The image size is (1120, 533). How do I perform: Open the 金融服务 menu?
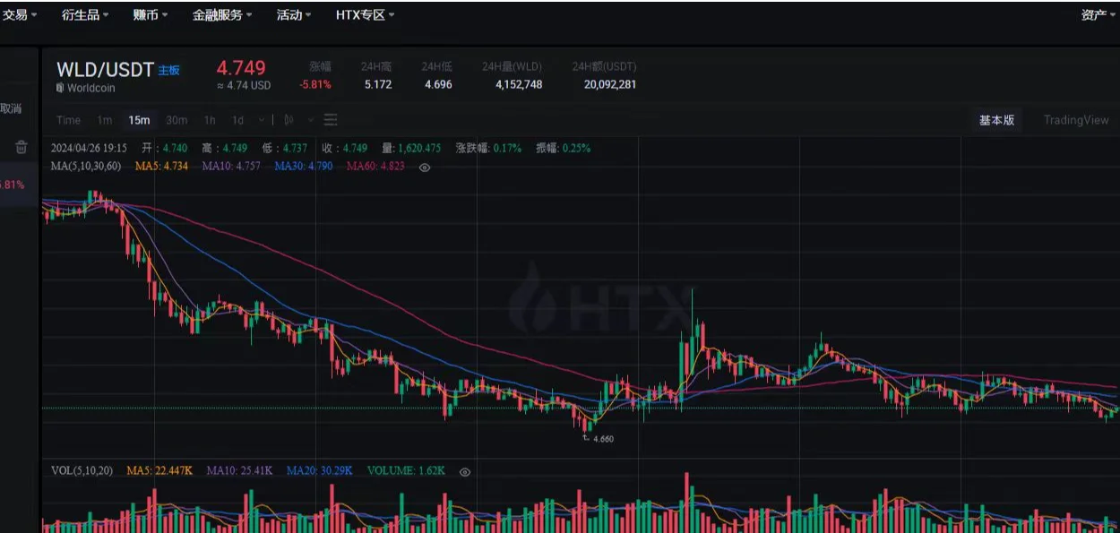(x=222, y=15)
